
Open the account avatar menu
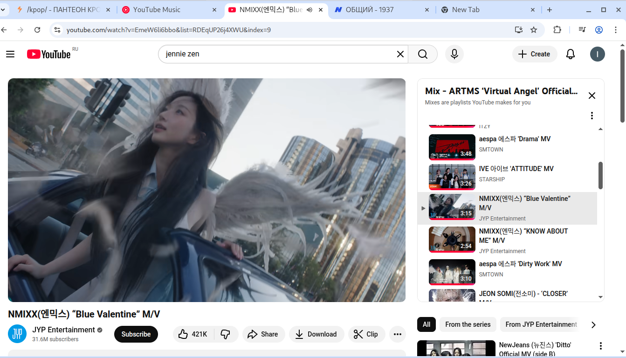(598, 54)
